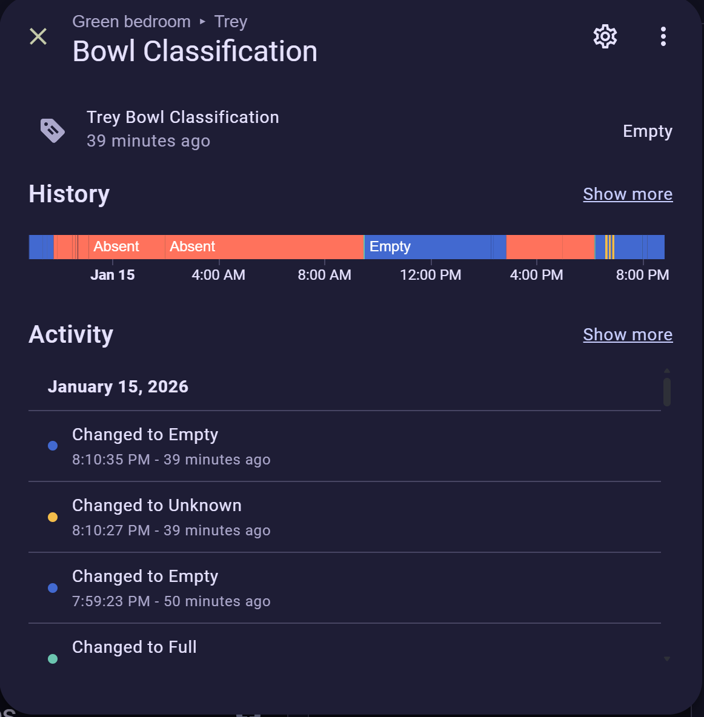The width and height of the screenshot is (704, 717).
Task: Click the green dot beside Changed to Full
Action: pos(53,659)
